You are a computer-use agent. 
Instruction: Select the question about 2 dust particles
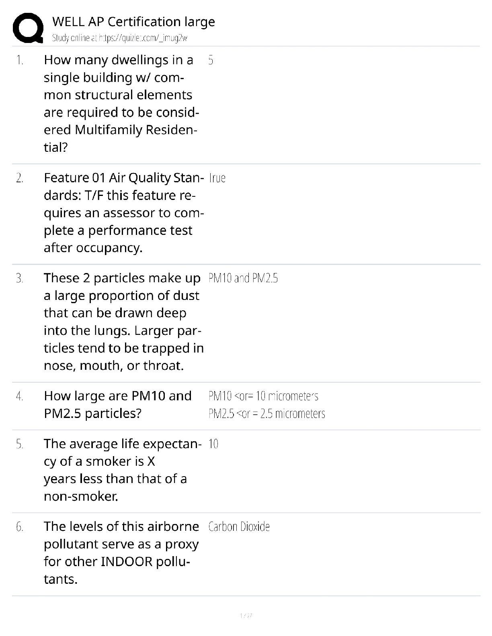[123, 322]
